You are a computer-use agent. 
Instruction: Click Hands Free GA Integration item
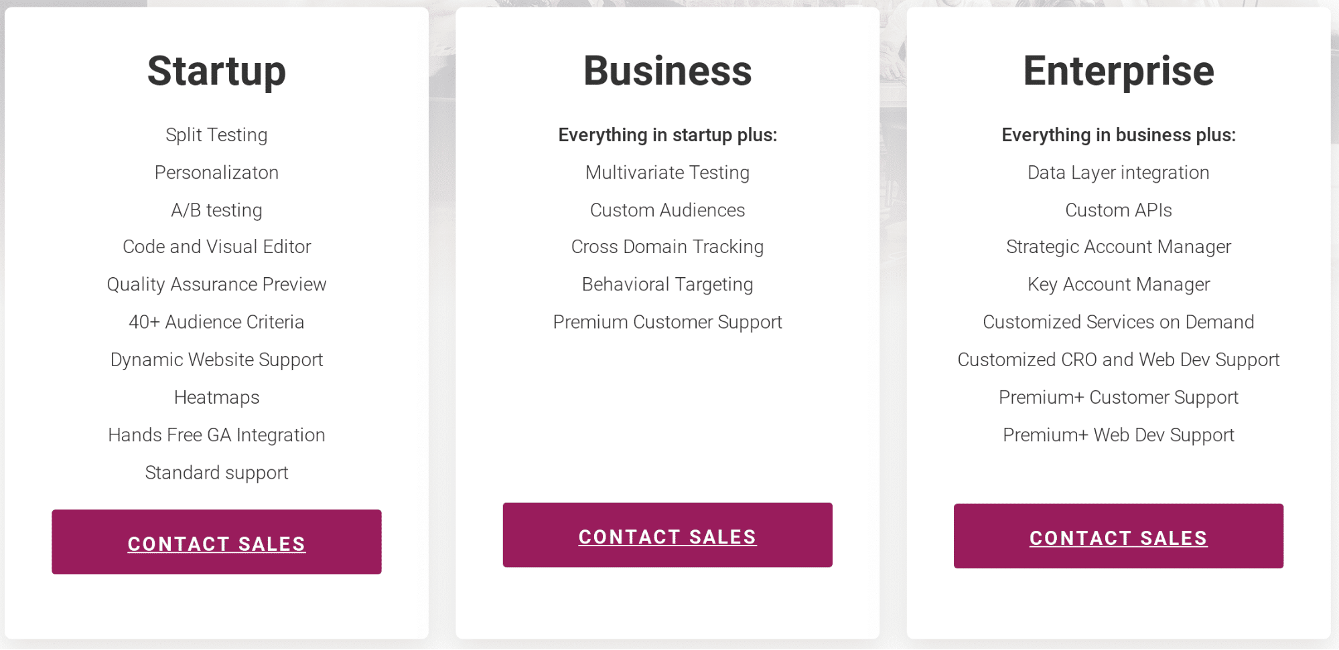click(216, 435)
